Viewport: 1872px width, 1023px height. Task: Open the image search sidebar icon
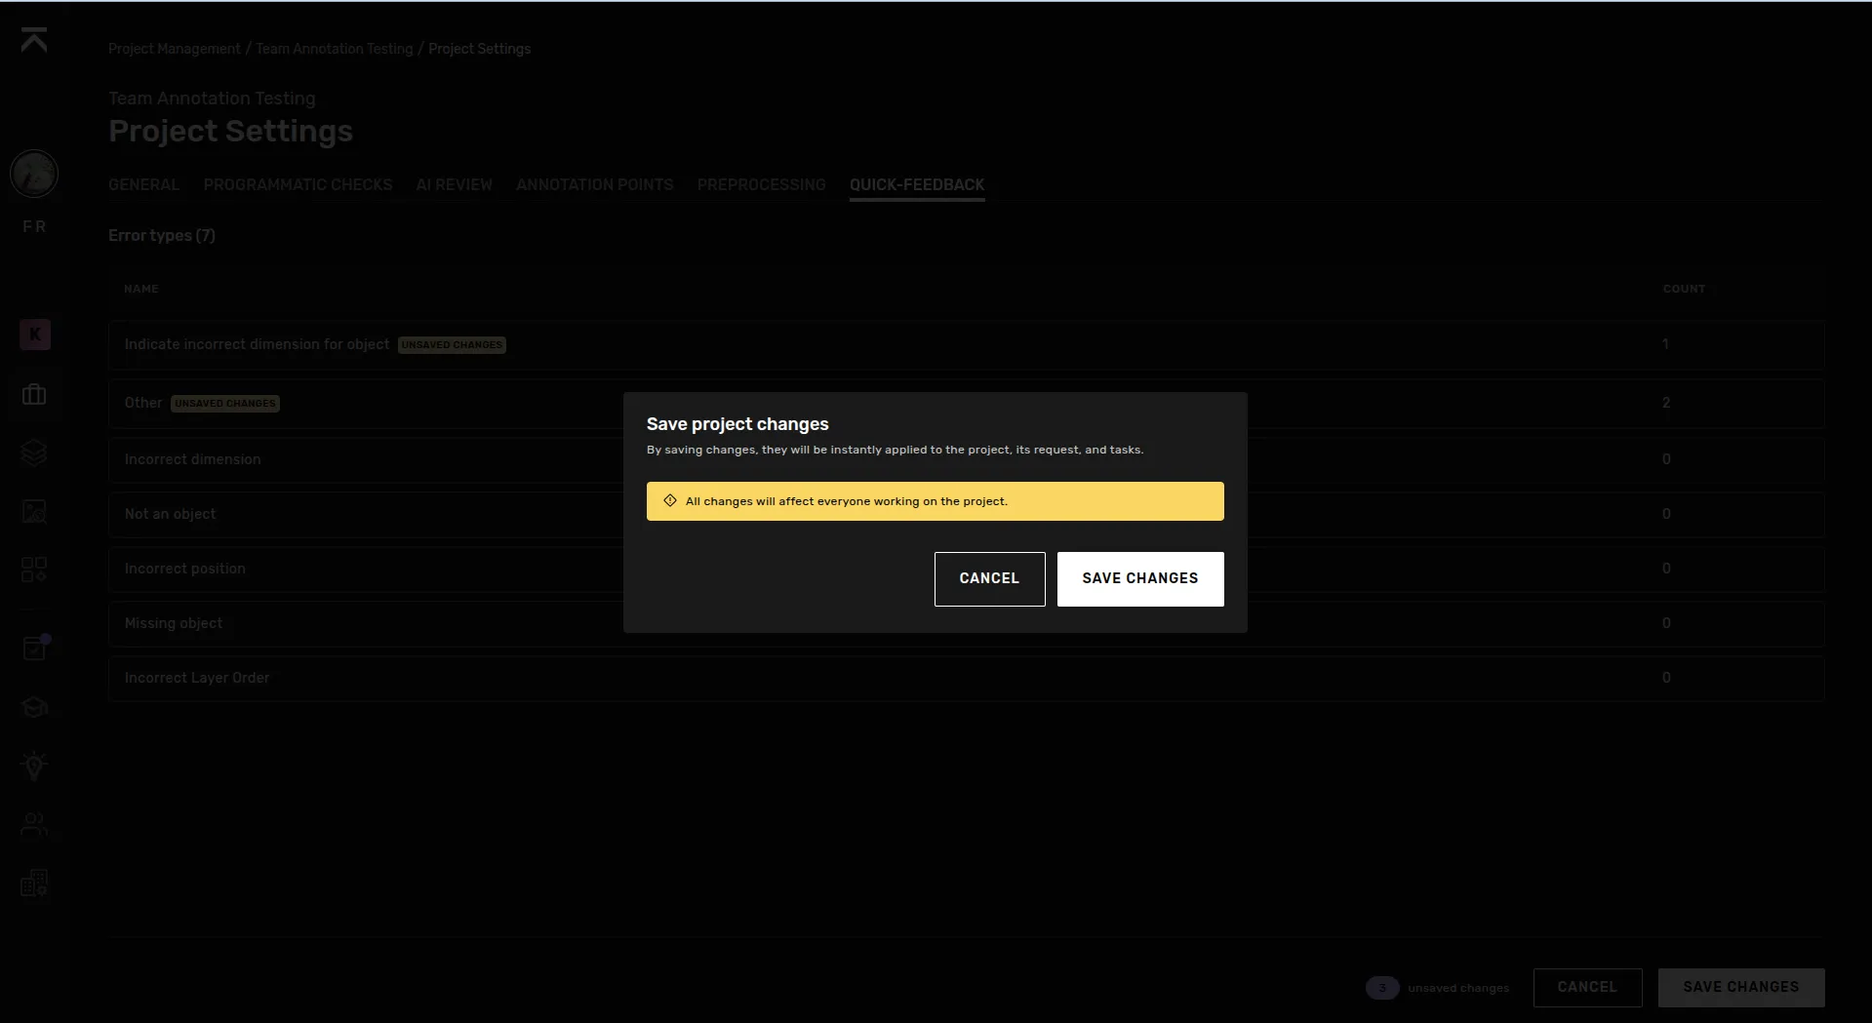[34, 511]
